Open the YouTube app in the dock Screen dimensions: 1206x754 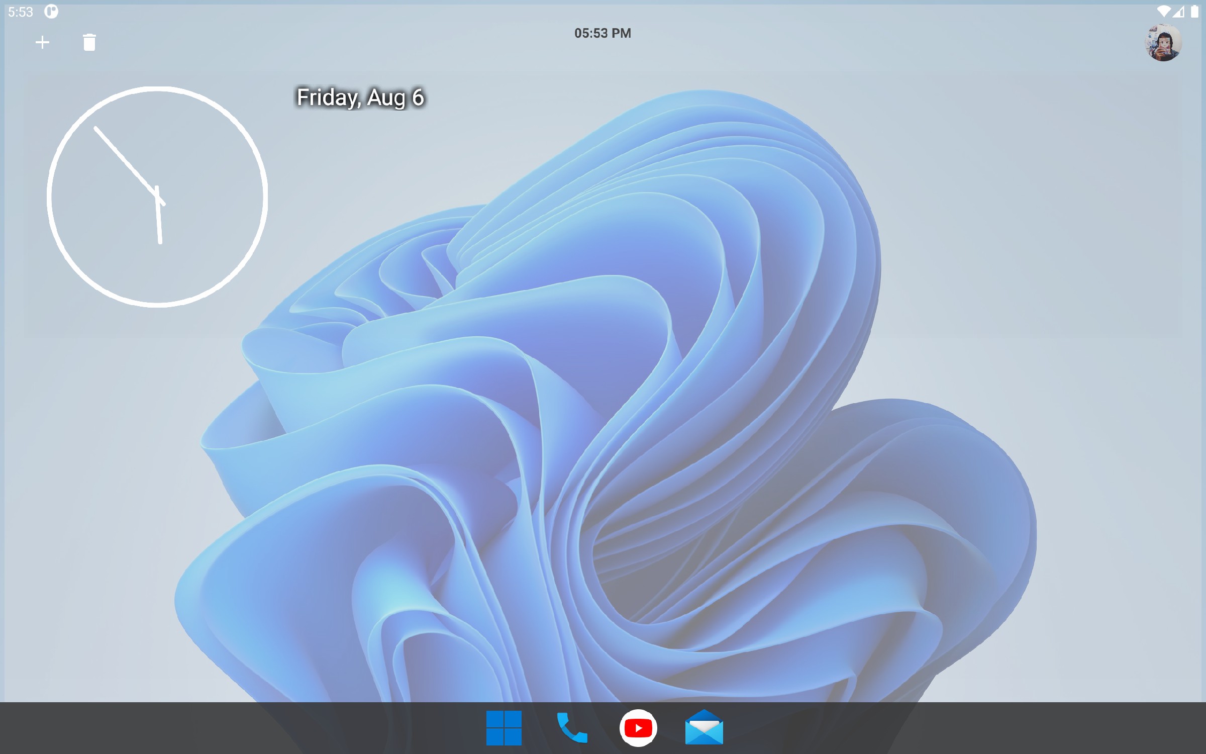(x=638, y=728)
